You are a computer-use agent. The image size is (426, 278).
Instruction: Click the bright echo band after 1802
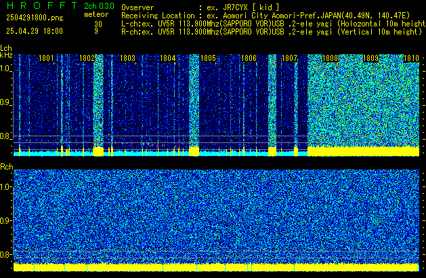point(98,104)
